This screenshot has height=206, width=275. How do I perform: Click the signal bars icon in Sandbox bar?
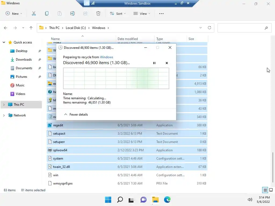click(x=93, y=3)
